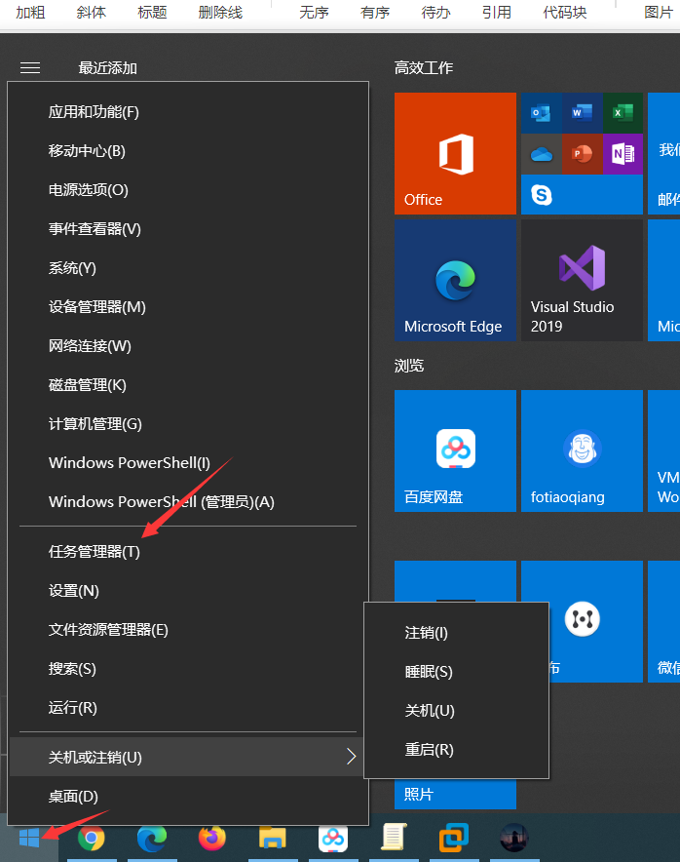Screen dimensions: 680x862
Task: Open the fotiaoqiang tile
Action: [582, 451]
